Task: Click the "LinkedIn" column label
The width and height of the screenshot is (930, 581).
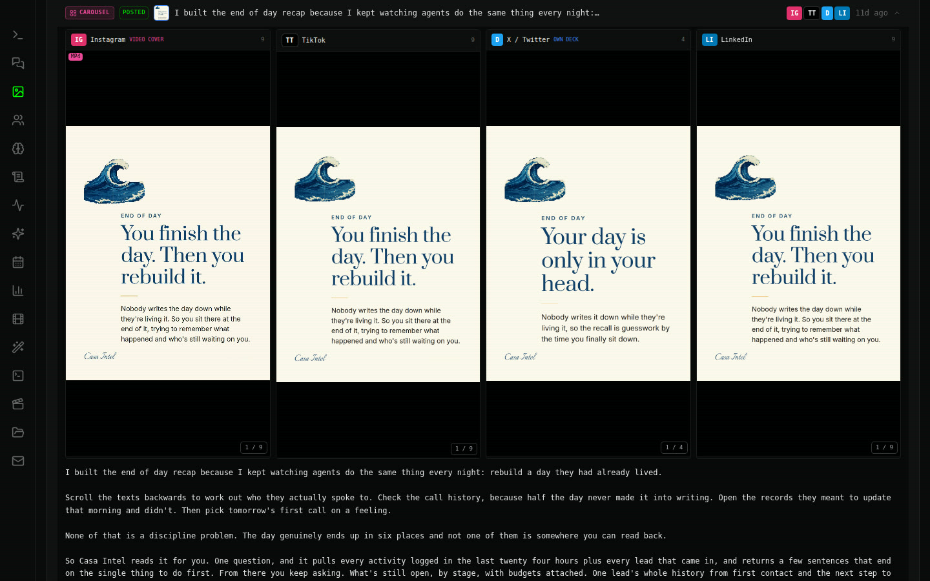Action: pyautogui.click(x=736, y=39)
